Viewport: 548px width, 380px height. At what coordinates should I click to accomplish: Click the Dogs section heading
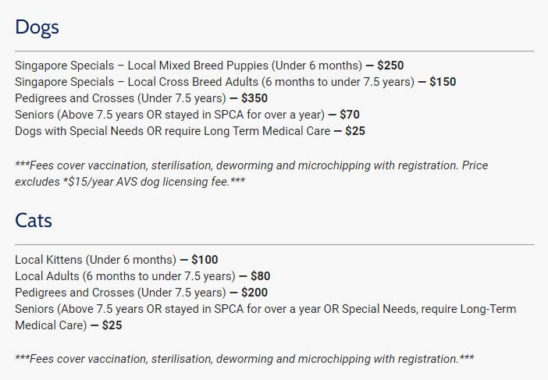pyautogui.click(x=37, y=27)
